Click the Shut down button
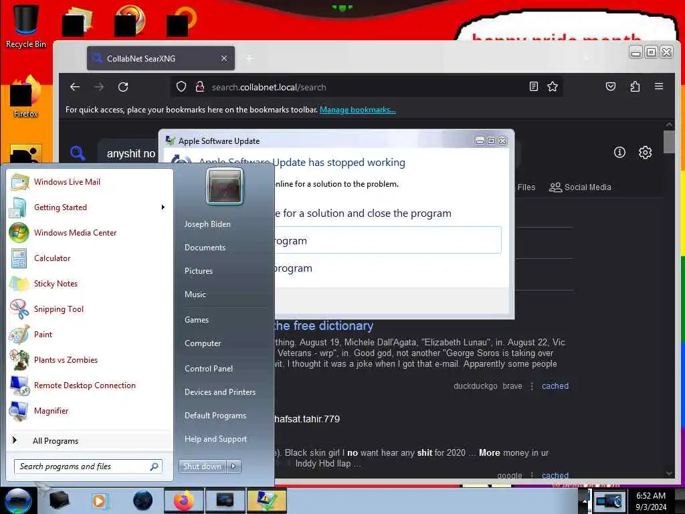This screenshot has height=514, width=685. coord(203,466)
